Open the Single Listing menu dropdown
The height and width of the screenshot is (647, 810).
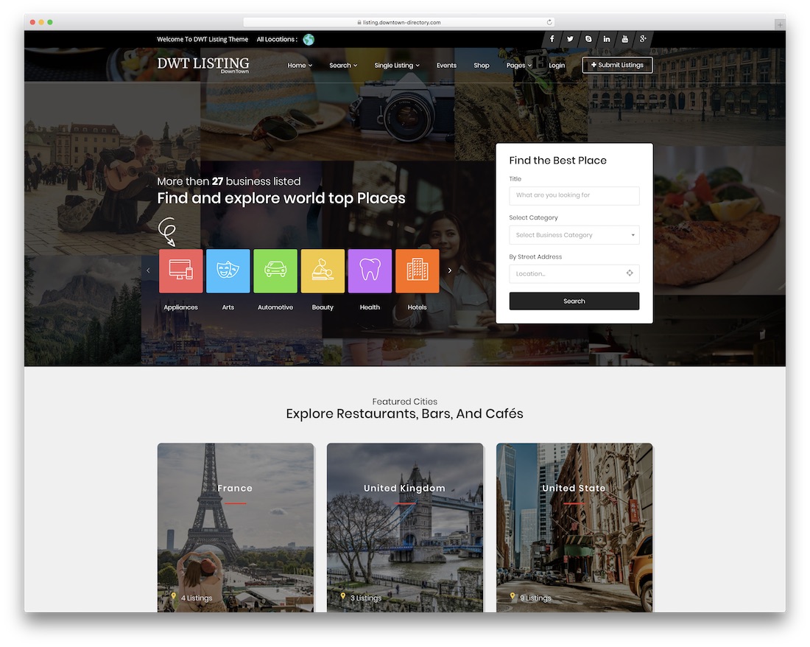[396, 65]
